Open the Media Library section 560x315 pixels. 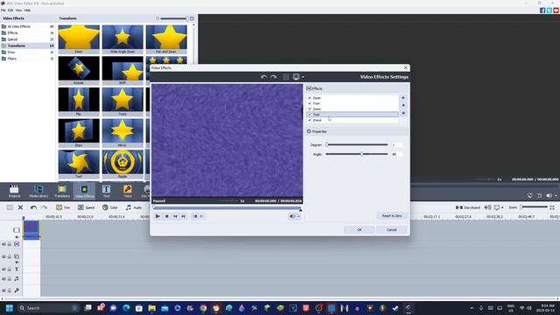[38, 191]
